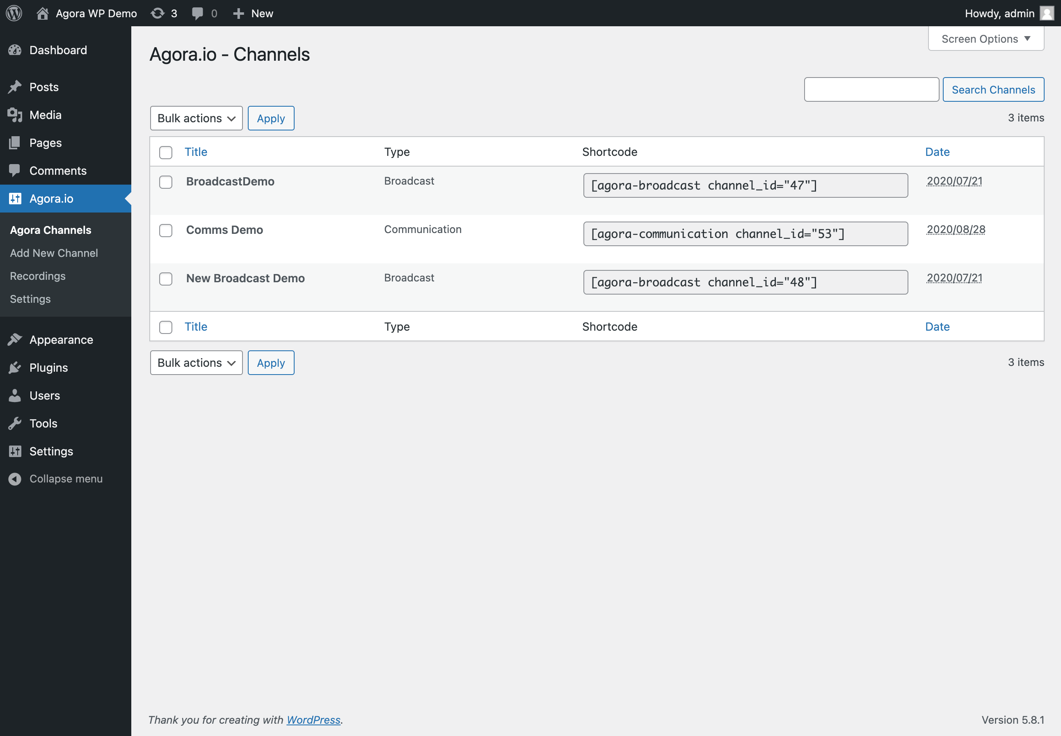
Task: Click the Version 5.8.1 footer text
Action: 1013,720
